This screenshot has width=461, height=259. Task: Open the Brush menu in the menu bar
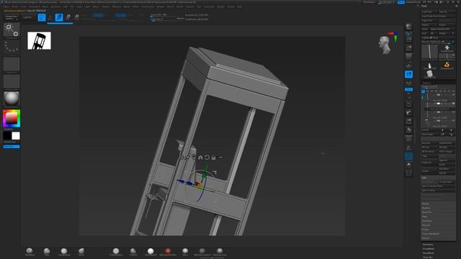point(15,6)
